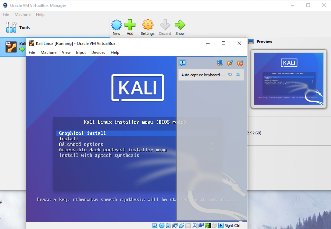Screen dimensions: 331x229
Task: Select Accessible dark contrast installer menu
Action: (113, 150)
